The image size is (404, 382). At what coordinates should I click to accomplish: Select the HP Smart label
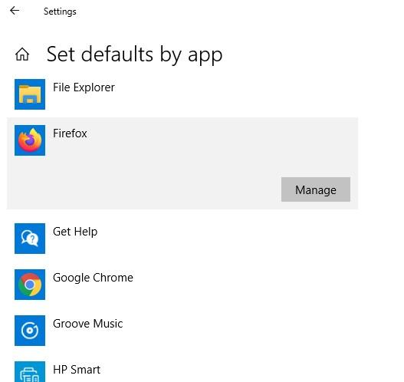click(77, 370)
